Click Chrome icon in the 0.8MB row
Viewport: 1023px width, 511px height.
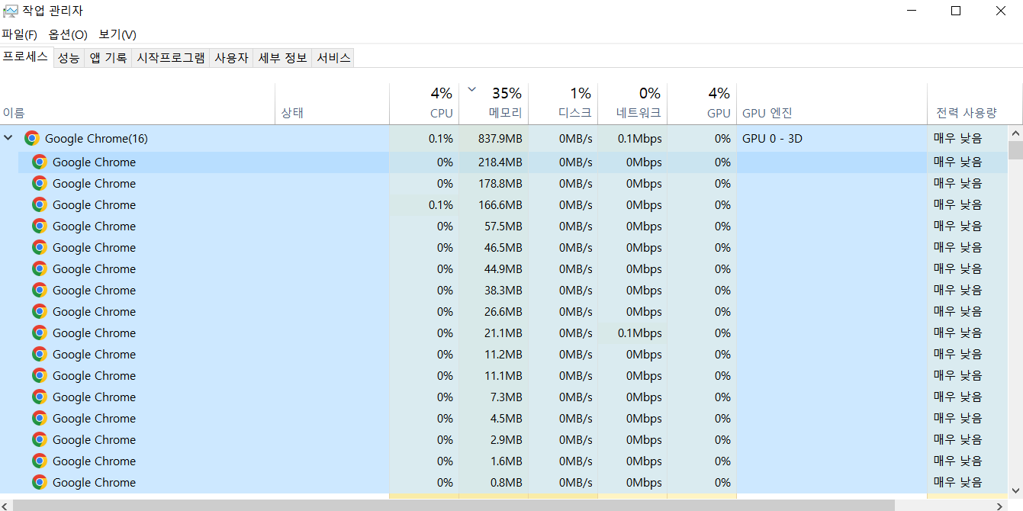[x=40, y=482]
